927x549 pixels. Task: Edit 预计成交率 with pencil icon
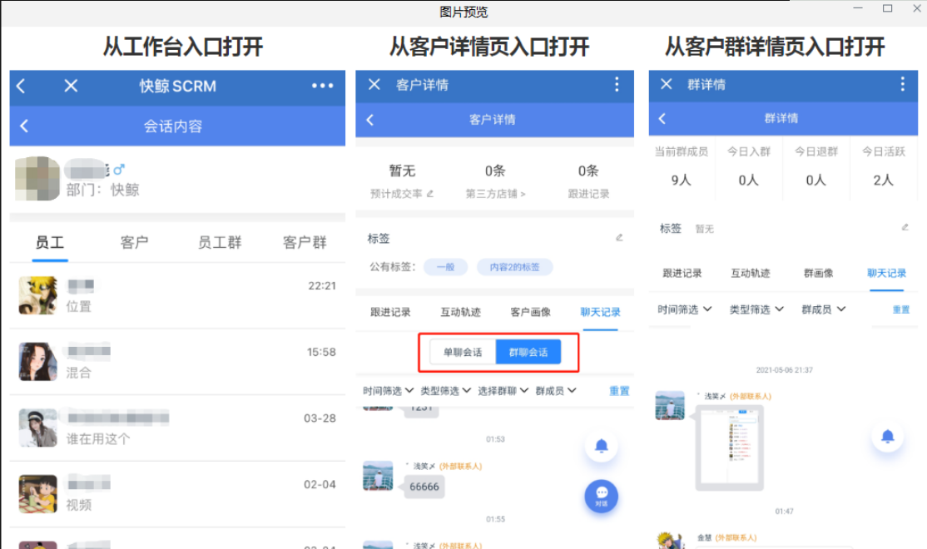click(x=430, y=193)
